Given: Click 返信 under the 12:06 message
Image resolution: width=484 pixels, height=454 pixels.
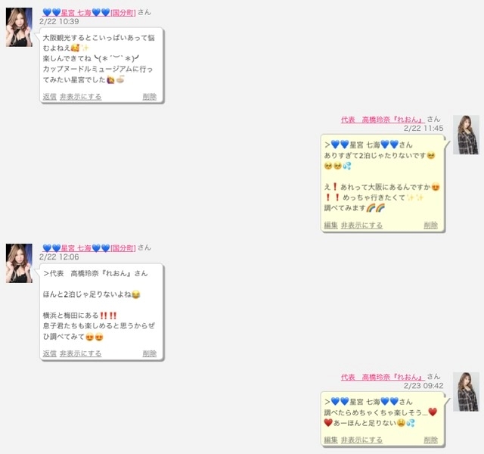Looking at the screenshot, I should (49, 353).
